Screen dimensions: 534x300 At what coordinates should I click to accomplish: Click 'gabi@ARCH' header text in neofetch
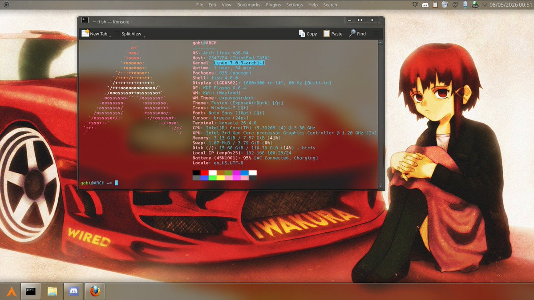click(x=204, y=43)
